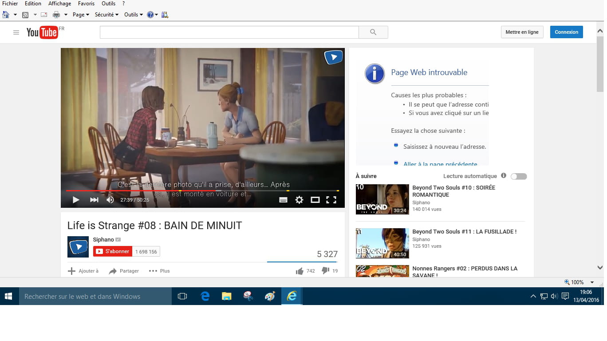This screenshot has height=341, width=607.
Task: Click the magnifier search button
Action: pyautogui.click(x=373, y=32)
